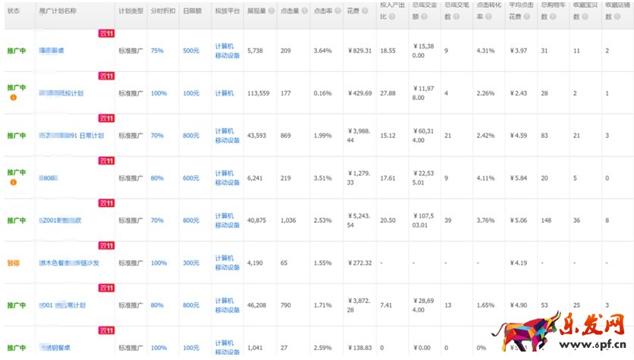Screen dimensions: 634x360
Task: Edit the 75% time discount value
Action: 157,51
